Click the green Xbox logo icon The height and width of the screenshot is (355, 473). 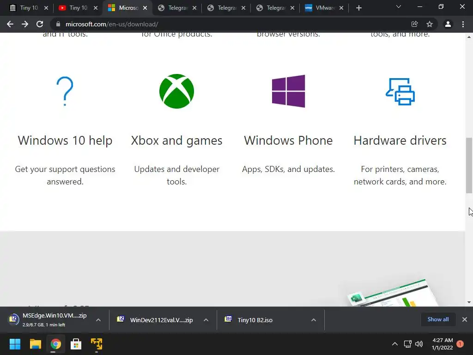tap(176, 91)
